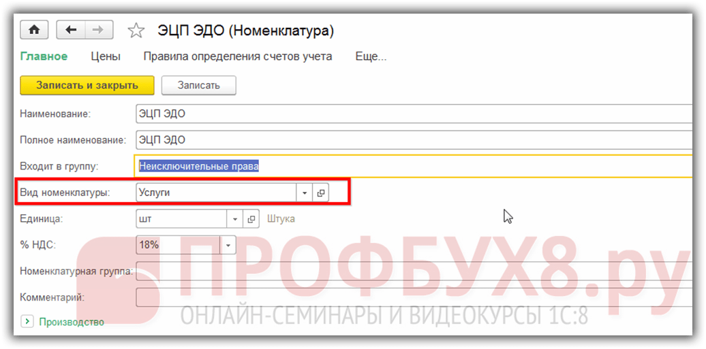Viewport: 706px width, 349px height.
Task: Switch to the Главное tab
Action: pyautogui.click(x=44, y=56)
